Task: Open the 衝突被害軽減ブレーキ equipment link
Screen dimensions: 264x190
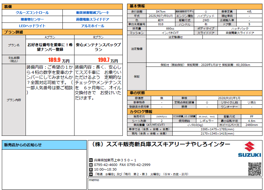Action: pos(92,13)
